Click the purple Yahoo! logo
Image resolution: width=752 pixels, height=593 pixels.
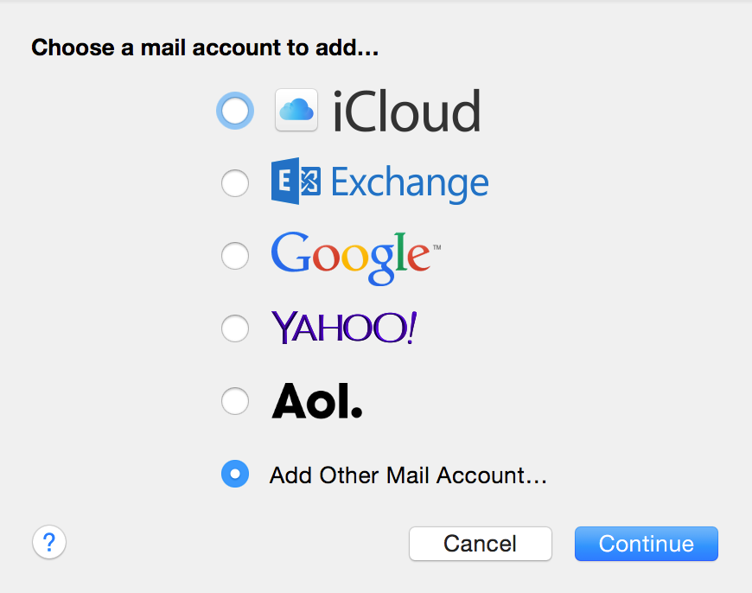[344, 328]
